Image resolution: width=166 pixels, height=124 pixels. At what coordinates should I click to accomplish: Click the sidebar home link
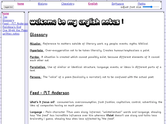click(6, 13)
